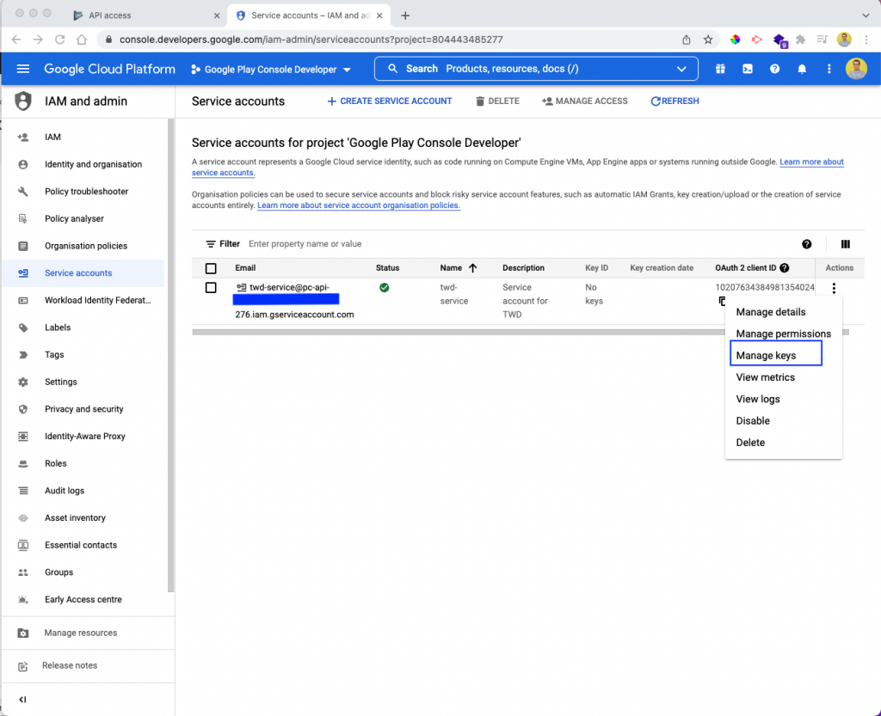The image size is (881, 716).
Task: Select all service accounts checkbox
Action: coord(211,268)
